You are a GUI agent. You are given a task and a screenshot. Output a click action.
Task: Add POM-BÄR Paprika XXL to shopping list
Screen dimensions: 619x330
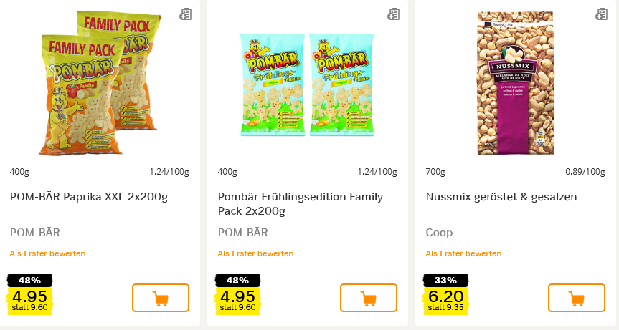pyautogui.click(x=185, y=14)
